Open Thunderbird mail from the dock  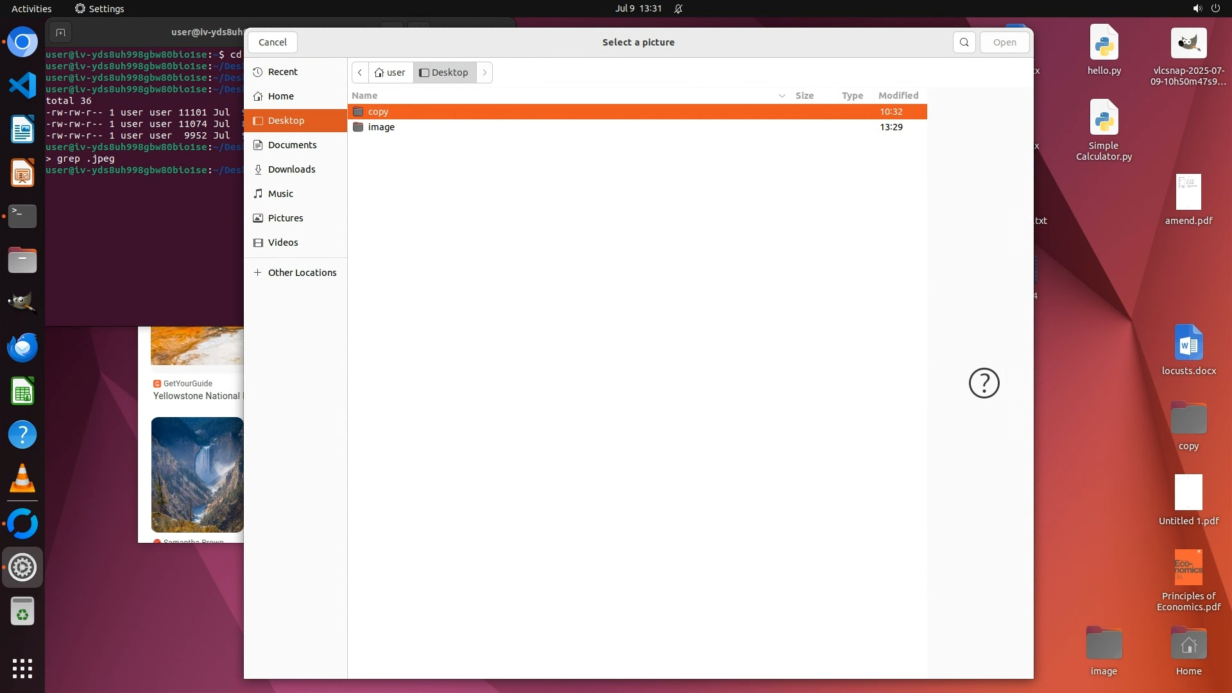22,347
